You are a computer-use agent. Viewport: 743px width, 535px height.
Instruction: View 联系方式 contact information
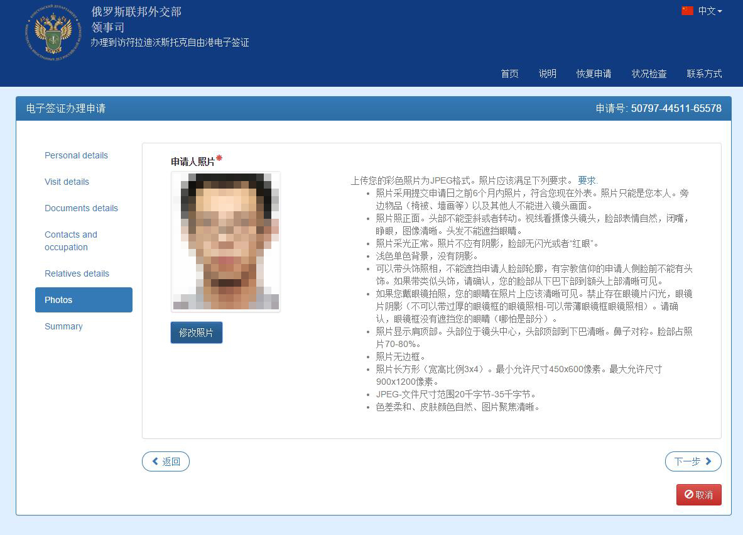[x=705, y=74]
